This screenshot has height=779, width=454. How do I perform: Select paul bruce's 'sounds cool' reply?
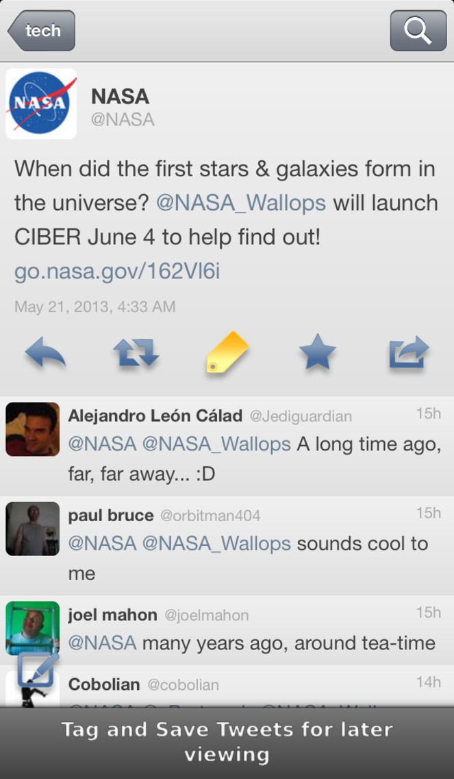pos(227,545)
